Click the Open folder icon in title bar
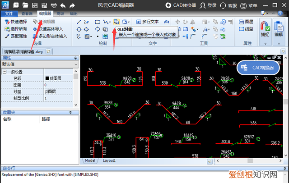289x183 pixels. (x=25, y=5)
